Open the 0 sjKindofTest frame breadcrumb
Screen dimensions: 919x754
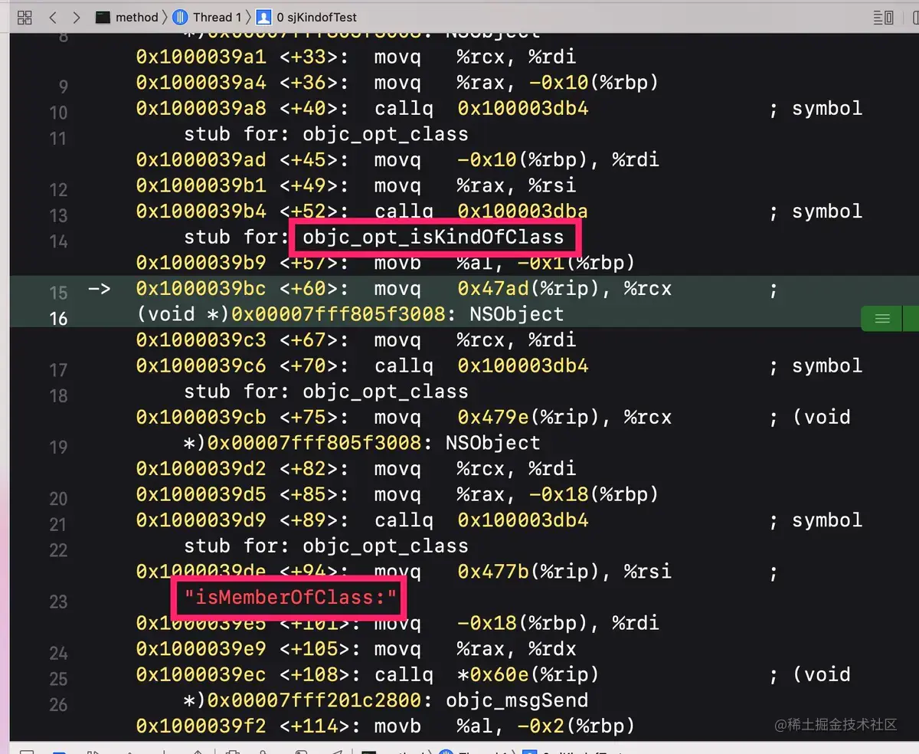click(x=316, y=17)
